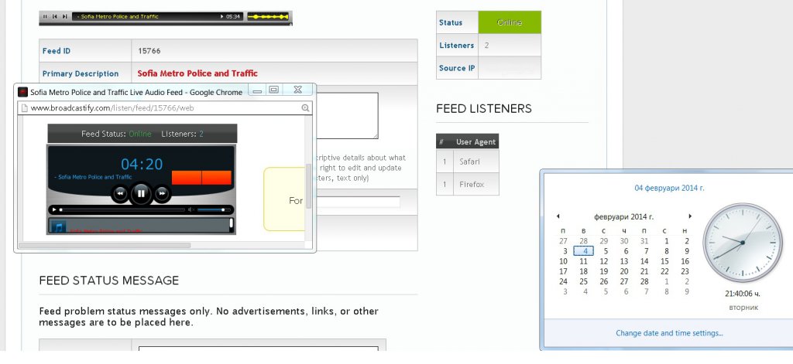
Task: Click the red favicon in popup title bar
Action: (22, 92)
